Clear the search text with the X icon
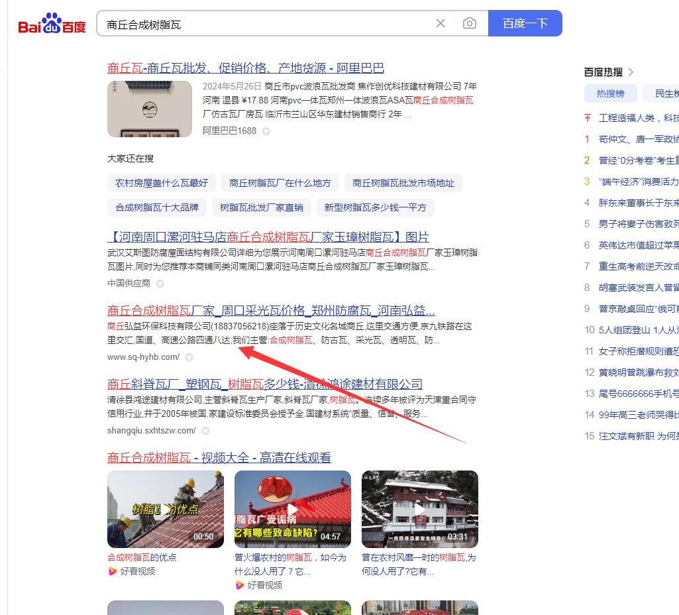This screenshot has height=615, width=679. (x=440, y=23)
